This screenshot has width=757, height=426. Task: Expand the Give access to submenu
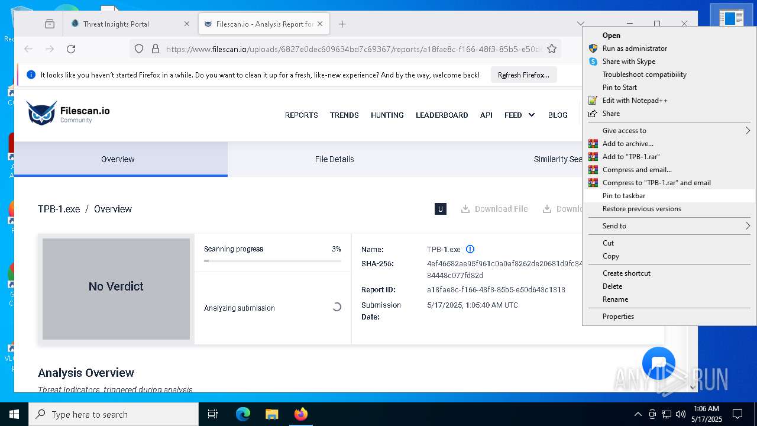click(669, 131)
